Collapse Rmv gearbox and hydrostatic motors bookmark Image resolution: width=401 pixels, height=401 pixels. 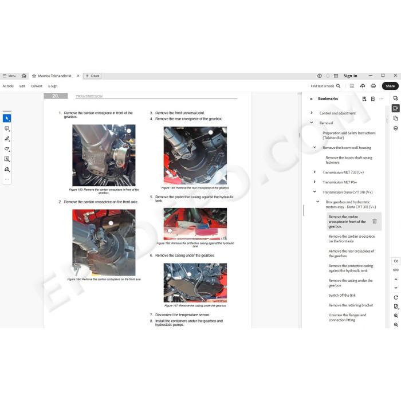tap(317, 202)
